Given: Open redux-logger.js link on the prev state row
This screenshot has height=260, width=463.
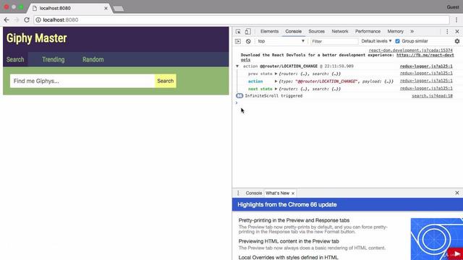Looking at the screenshot, I should coord(426,73).
